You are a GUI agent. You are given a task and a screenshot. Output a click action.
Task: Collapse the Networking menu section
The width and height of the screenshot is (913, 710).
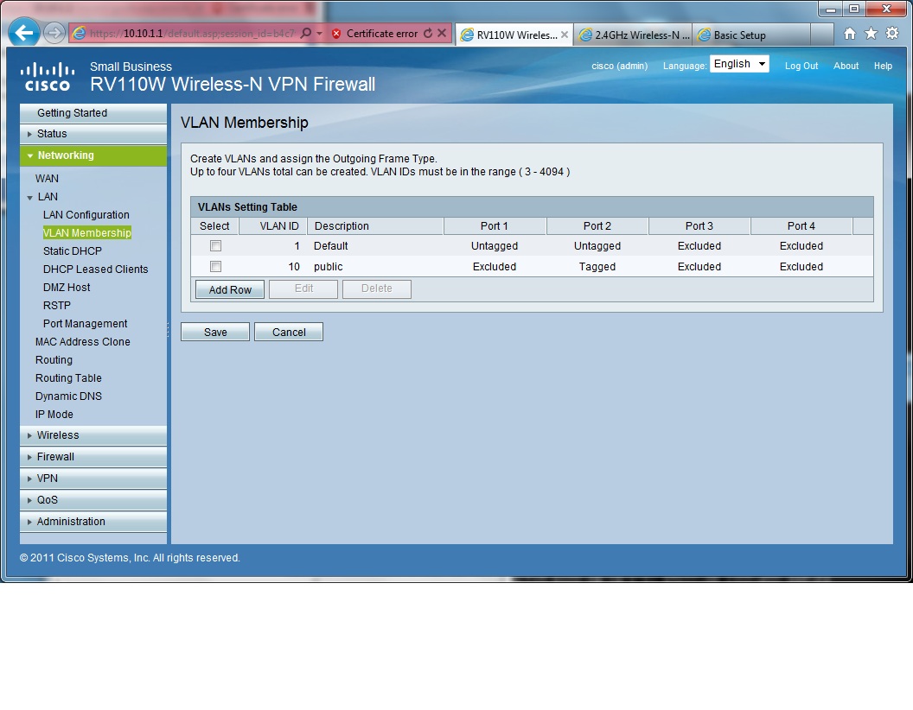(93, 155)
